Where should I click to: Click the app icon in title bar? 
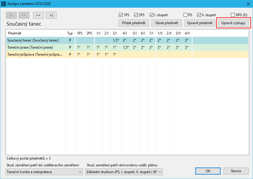pyautogui.click(x=4, y=4)
